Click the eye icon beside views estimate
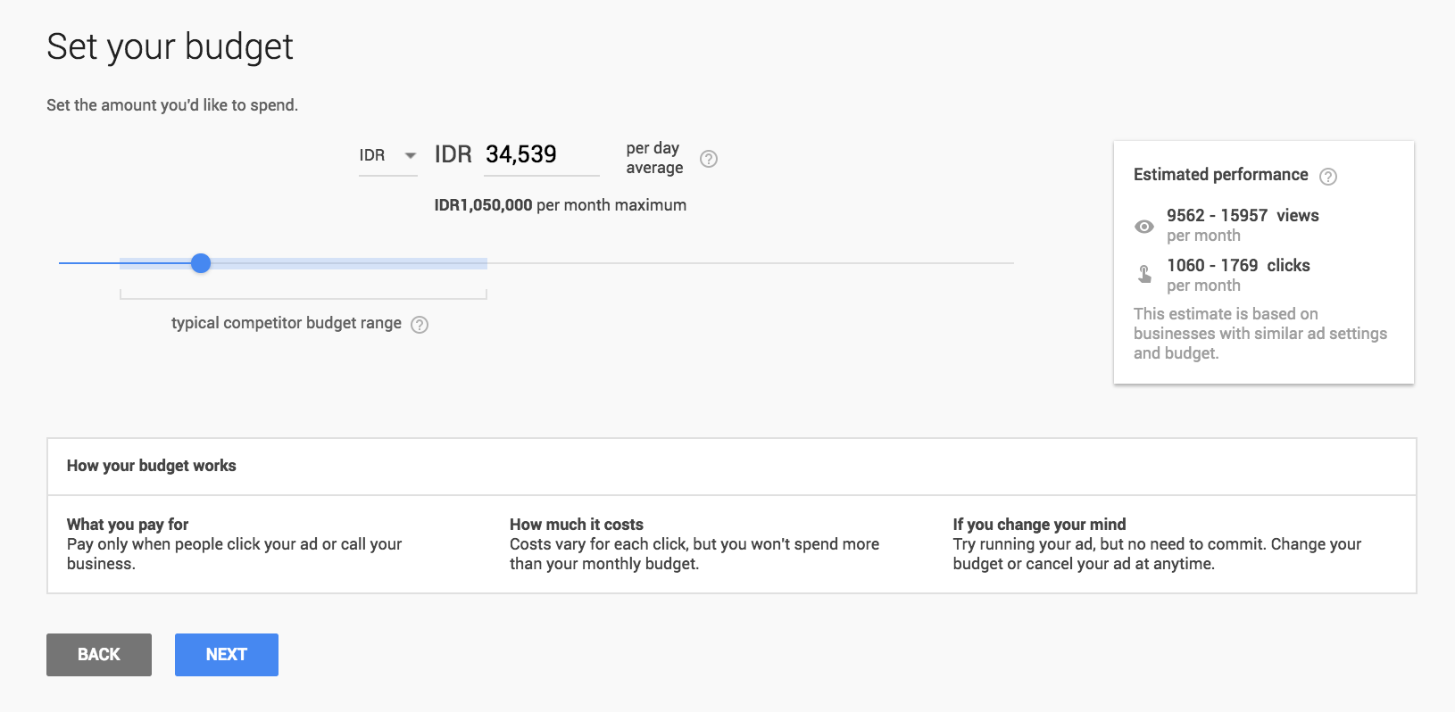Image resolution: width=1455 pixels, height=712 pixels. coord(1144,227)
